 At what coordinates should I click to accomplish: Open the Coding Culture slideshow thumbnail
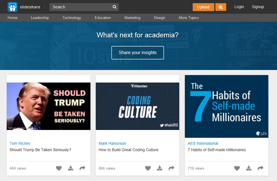click(137, 106)
